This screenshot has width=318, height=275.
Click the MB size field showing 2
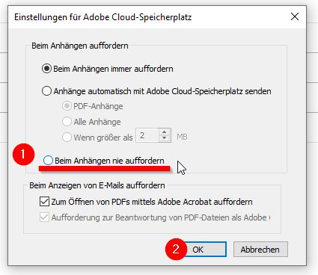[147, 135]
